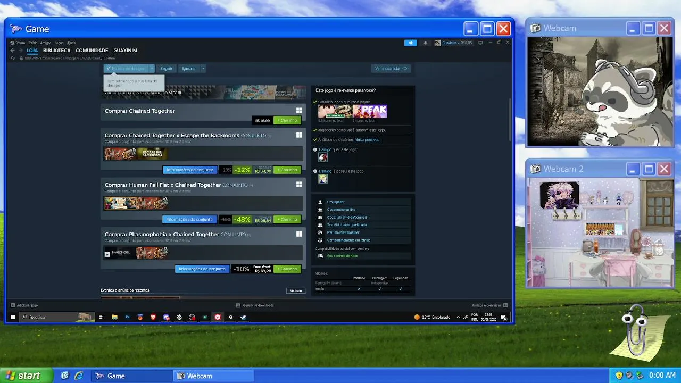Switch to COMUNIDADE tab
681x383 pixels.
point(92,51)
